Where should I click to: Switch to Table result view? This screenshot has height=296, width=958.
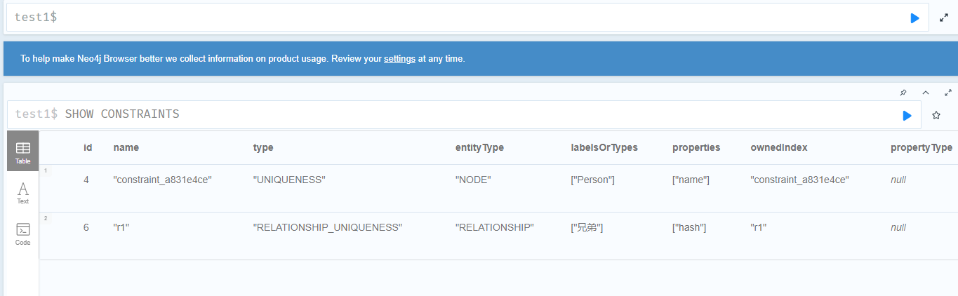click(22, 152)
